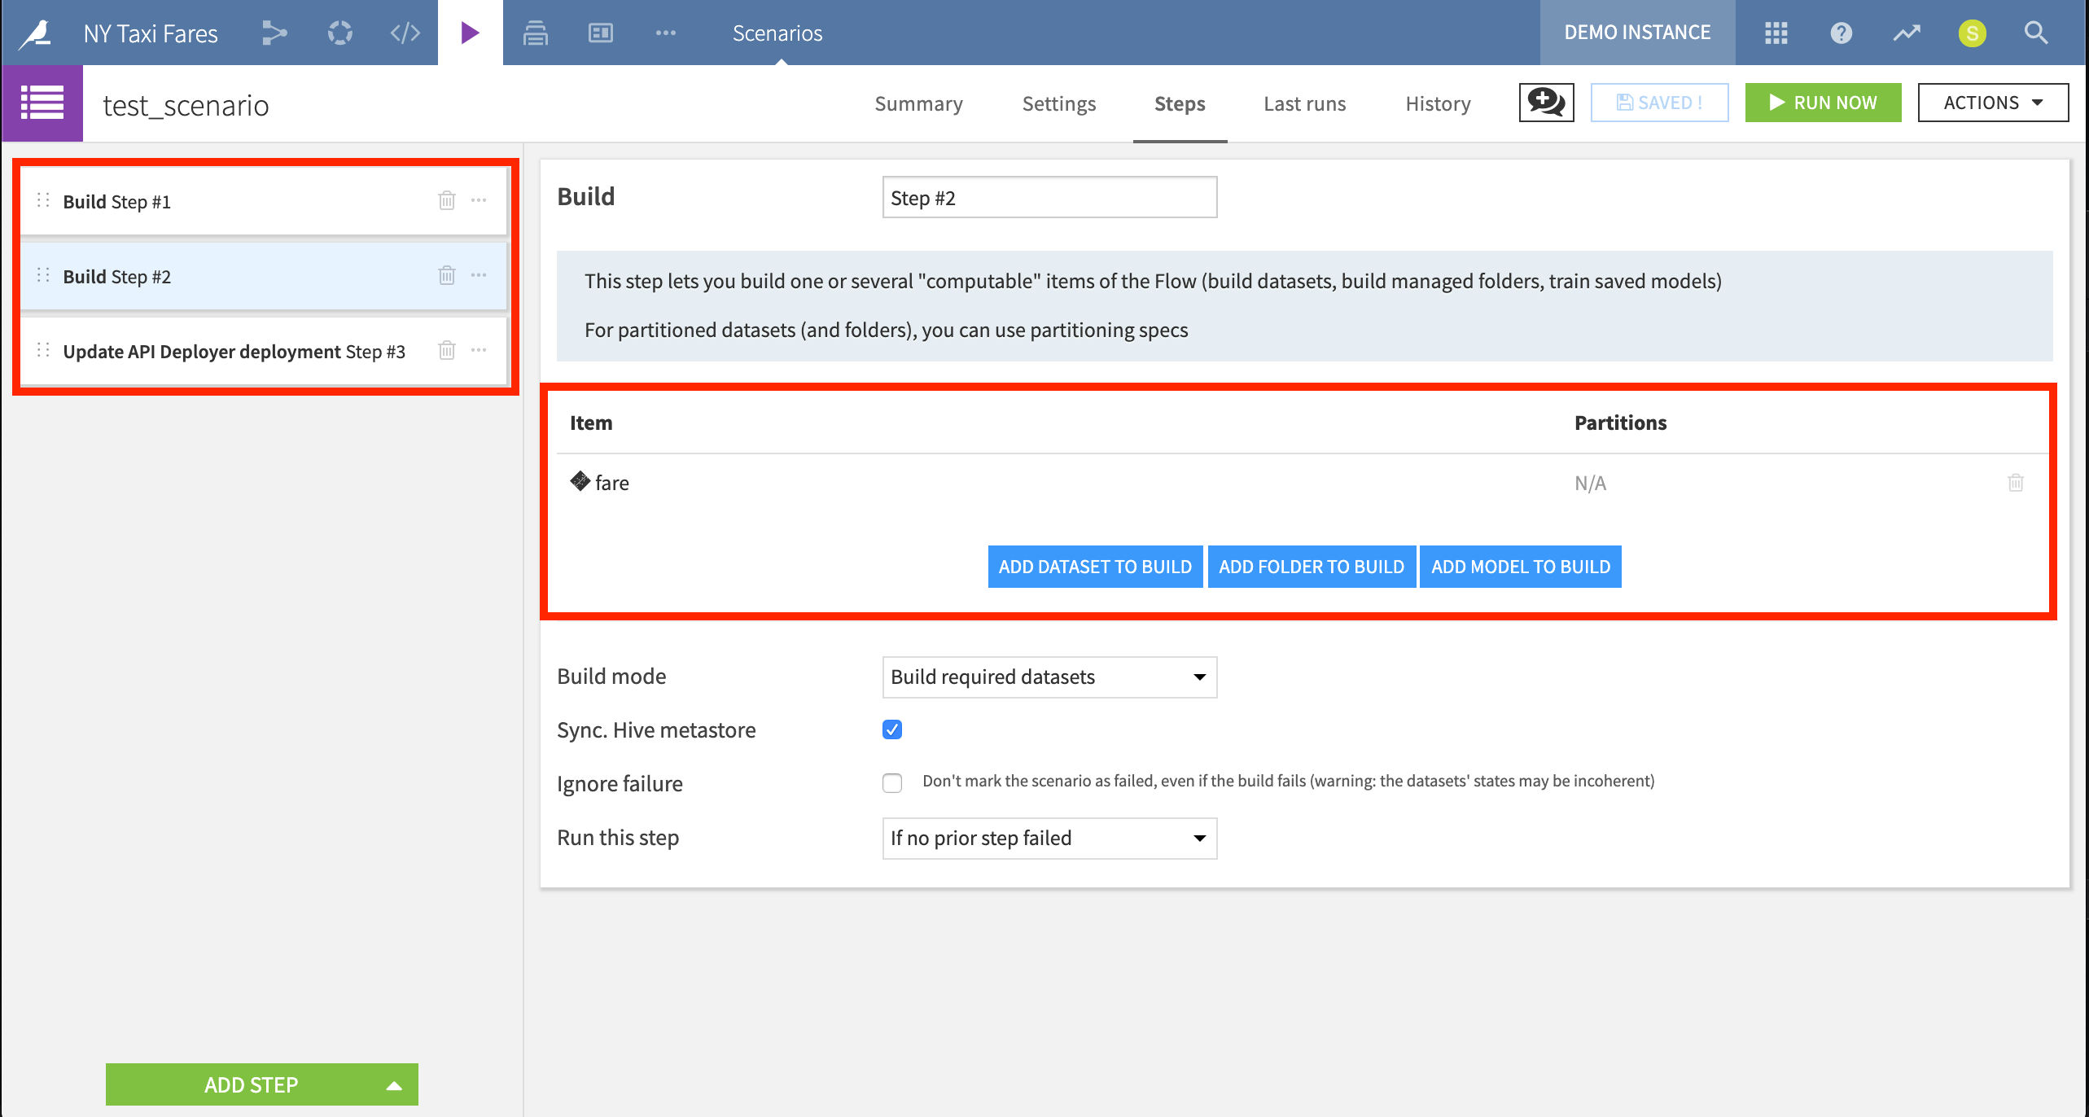This screenshot has height=1117, width=2089.
Task: Open the applications grid icon
Action: [x=1776, y=33]
